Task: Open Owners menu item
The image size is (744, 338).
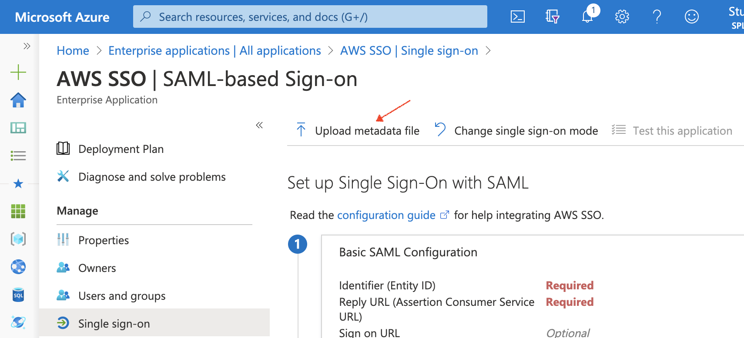Action: (97, 268)
